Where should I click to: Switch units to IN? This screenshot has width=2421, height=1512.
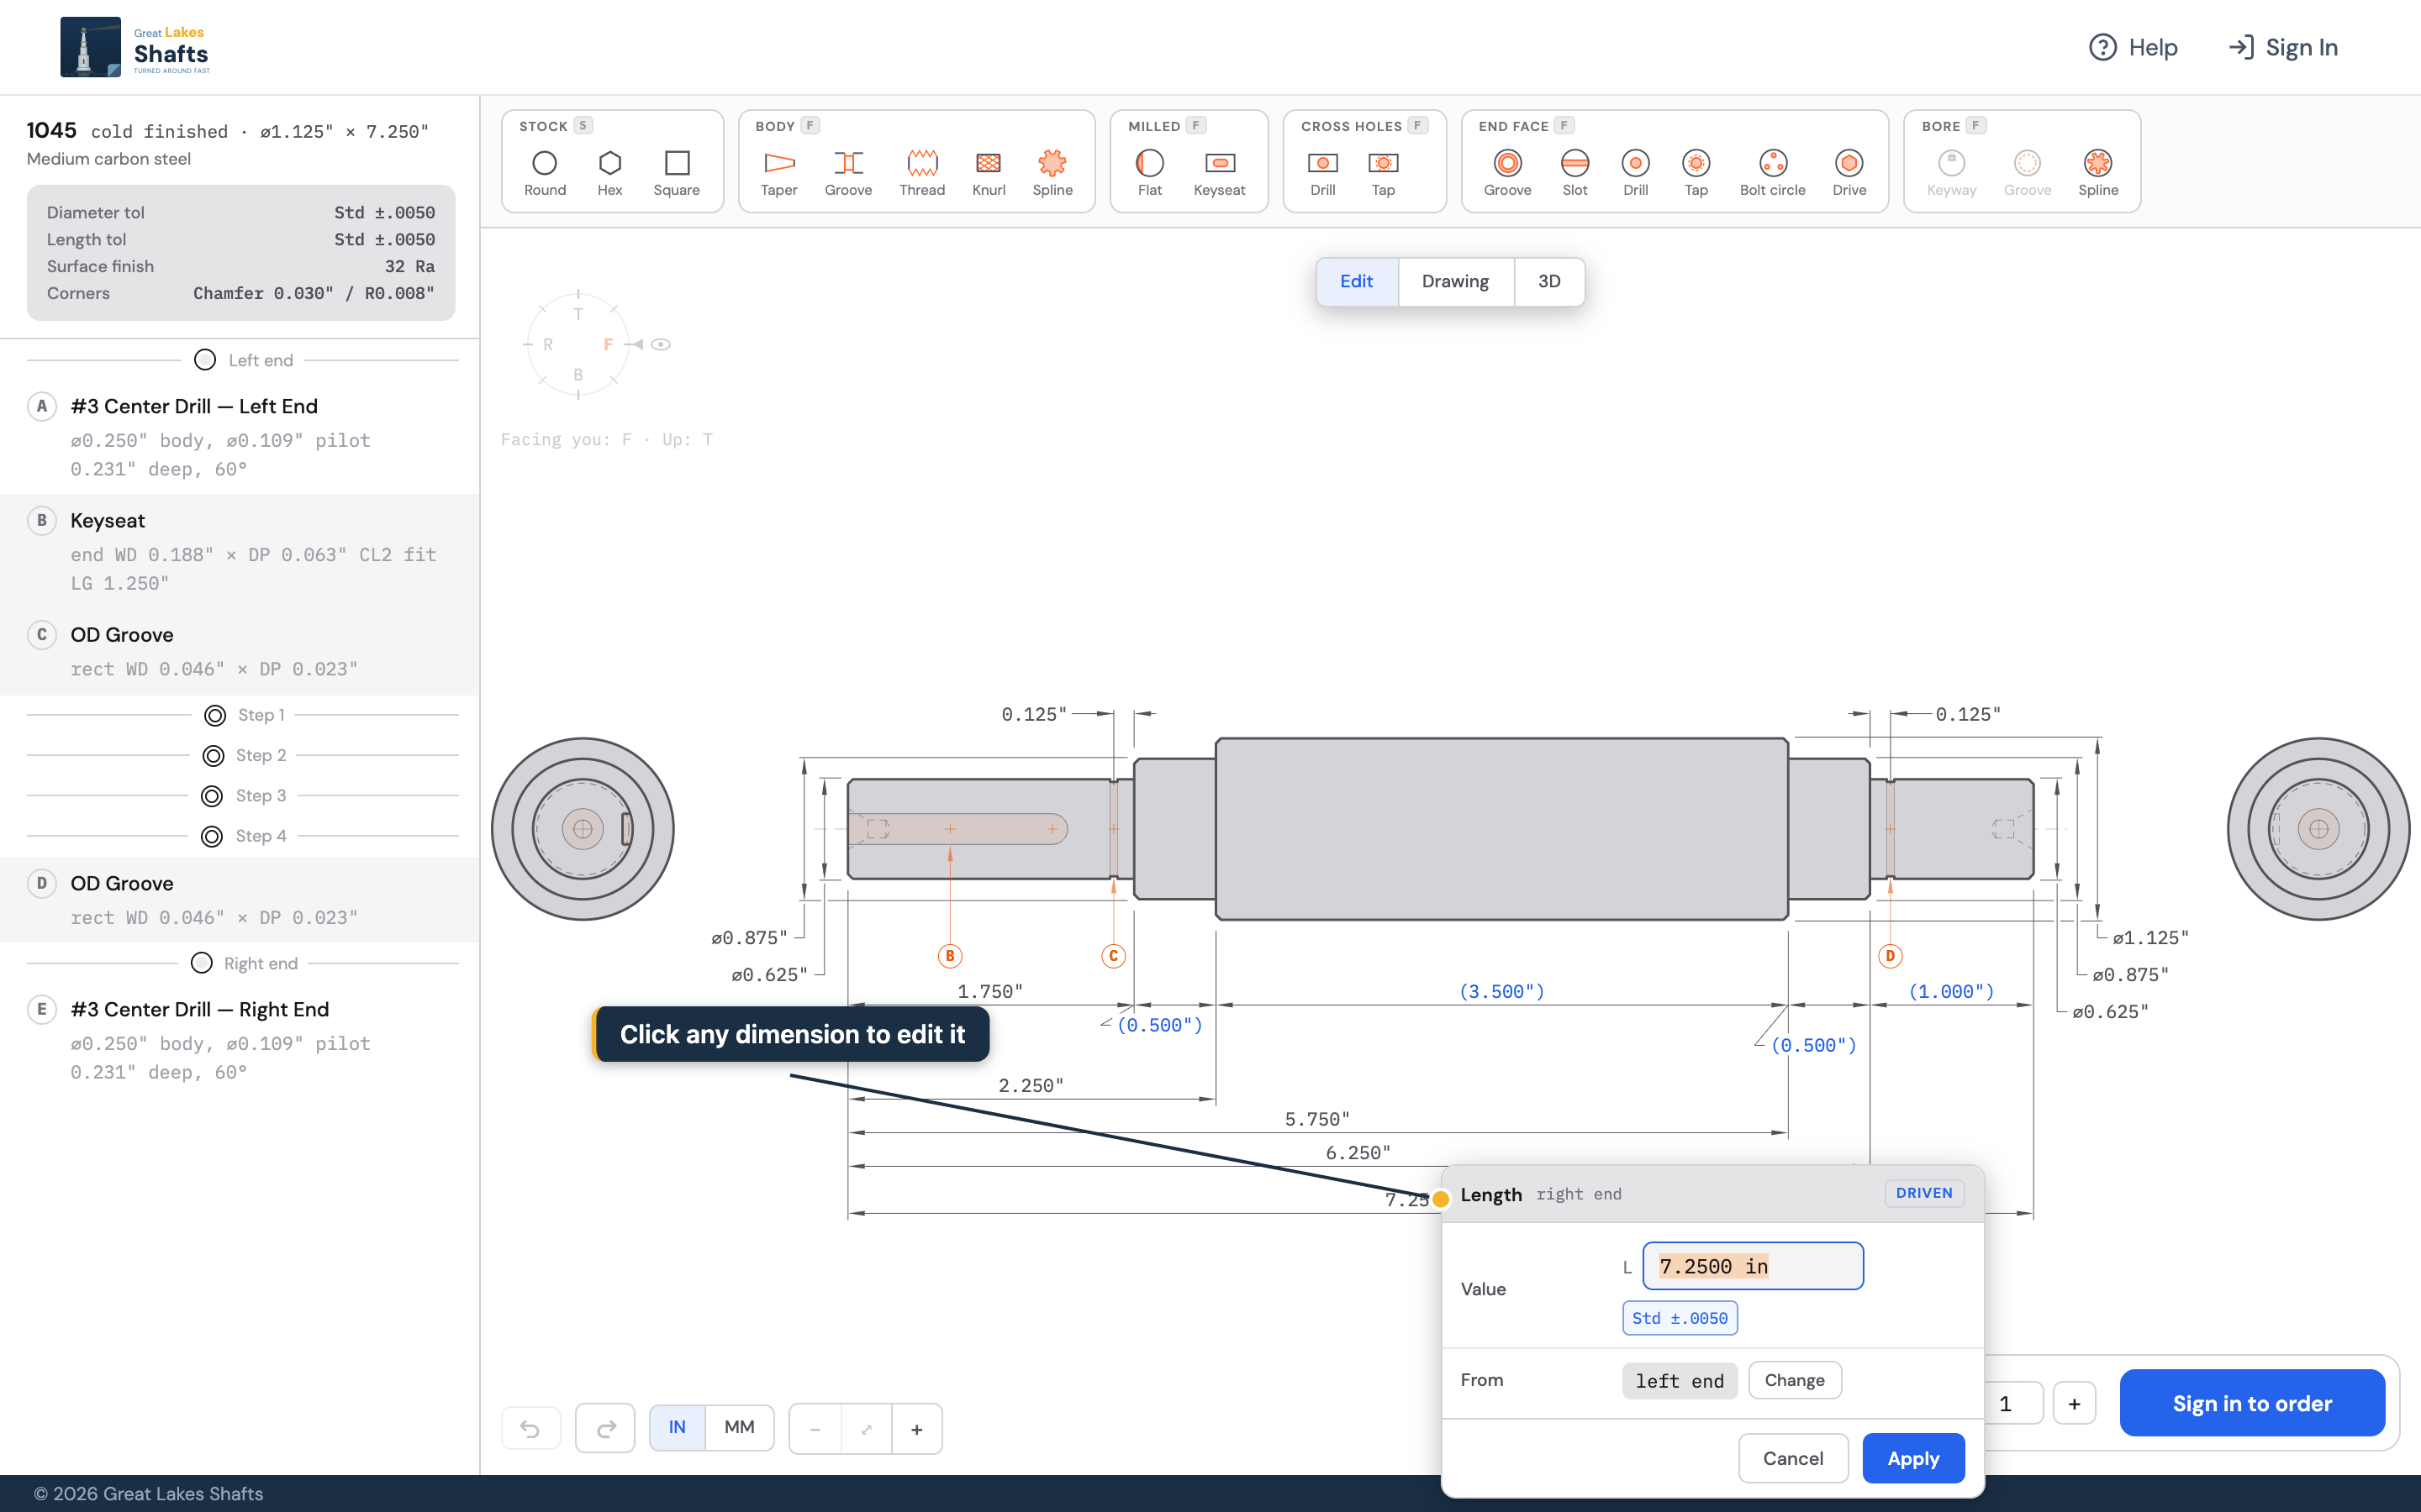(x=678, y=1427)
